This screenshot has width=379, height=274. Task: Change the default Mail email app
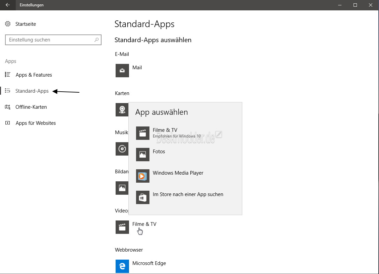137,68
